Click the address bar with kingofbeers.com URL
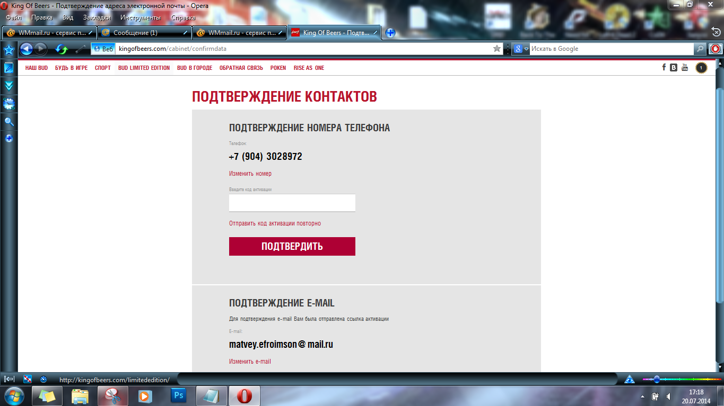The height and width of the screenshot is (406, 724). pos(304,49)
